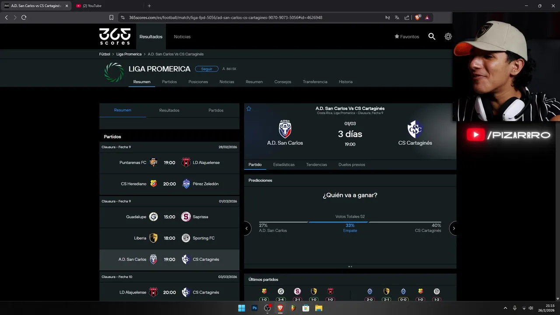Open the Resultados header menu
The image size is (560, 315).
pos(151,37)
